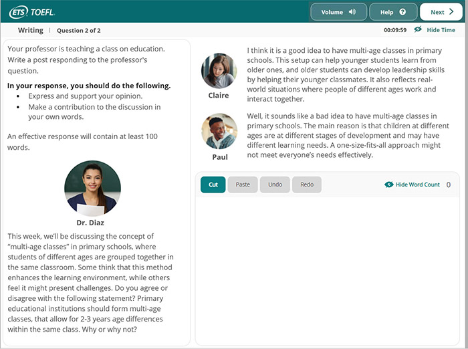Click the 00:09:59 countdown timer

pos(395,30)
